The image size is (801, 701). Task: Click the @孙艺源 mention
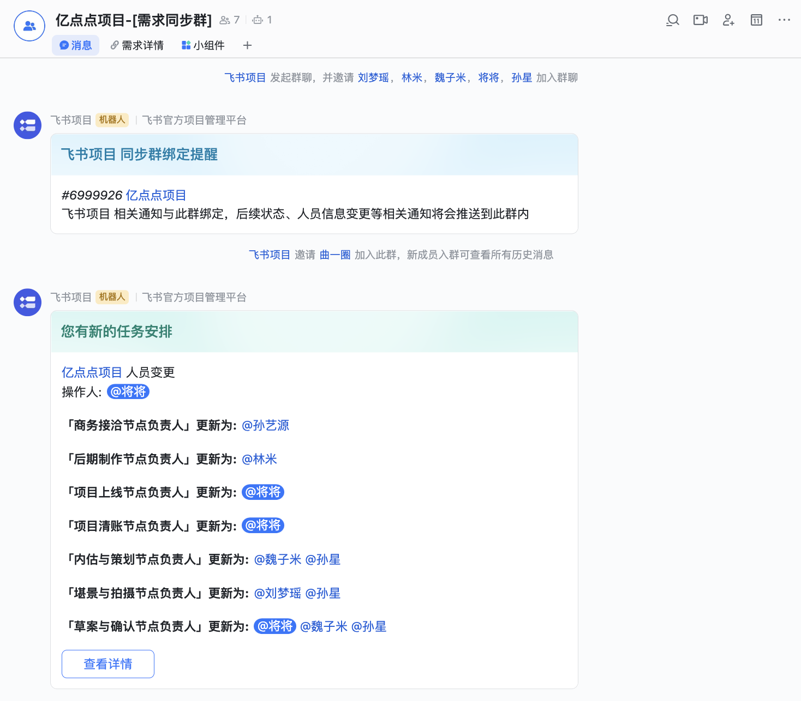(266, 425)
